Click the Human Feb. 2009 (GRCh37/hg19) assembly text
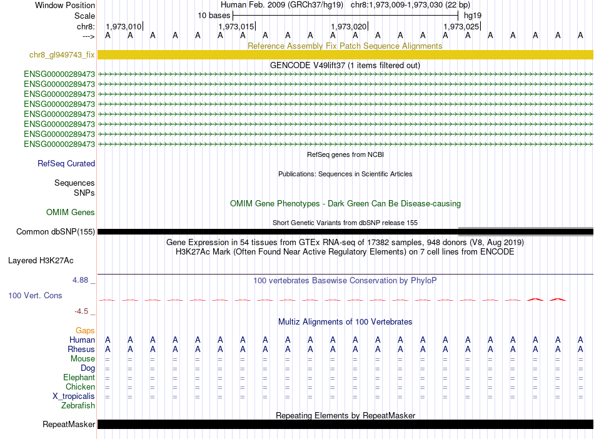Screen dimensions: 594x439 tap(282, 5)
